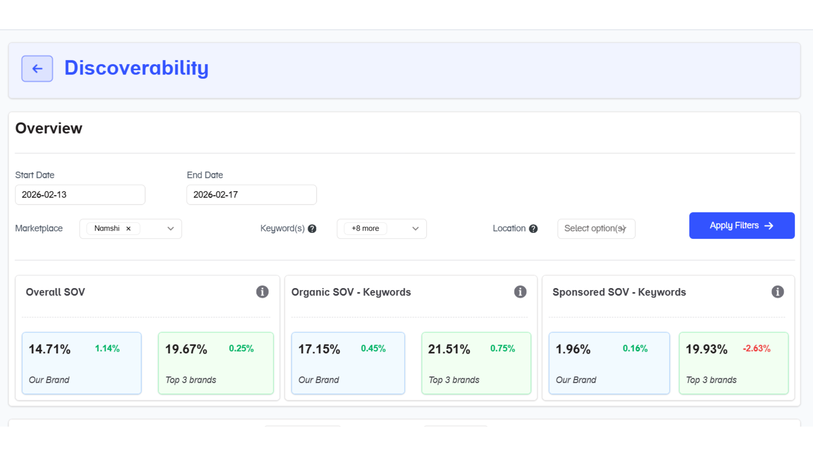The height and width of the screenshot is (474, 813).
Task: Open Sponsored SOV Keywords info icon
Action: coord(777,292)
